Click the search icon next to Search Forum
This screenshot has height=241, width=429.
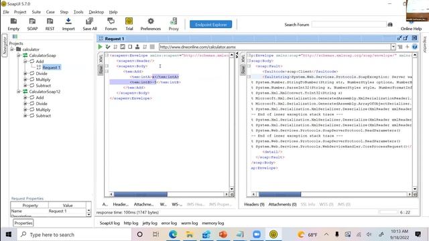(x=390, y=25)
